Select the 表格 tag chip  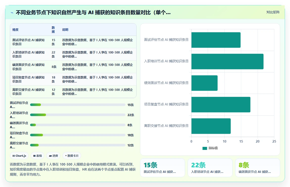click(x=37, y=156)
